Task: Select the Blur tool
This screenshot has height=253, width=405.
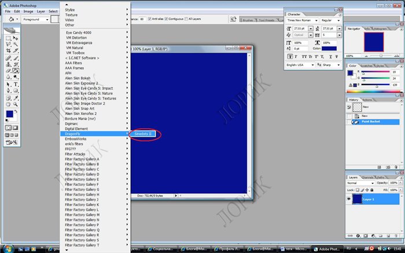Action: [x=8, y=77]
